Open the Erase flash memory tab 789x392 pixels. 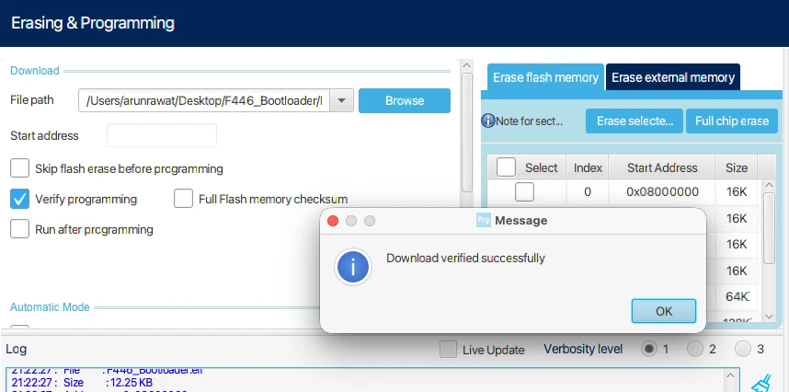545,77
